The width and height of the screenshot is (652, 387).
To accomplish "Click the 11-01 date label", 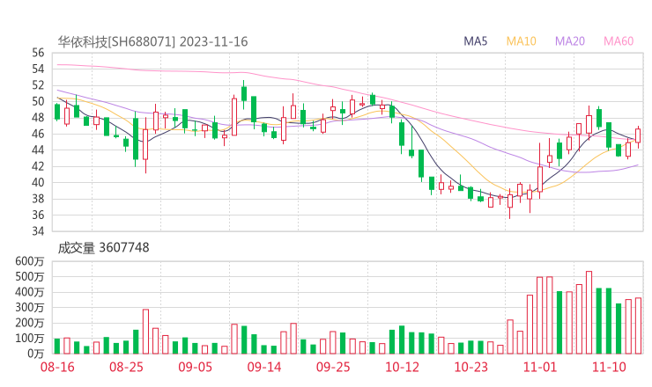I will pyautogui.click(x=540, y=367).
